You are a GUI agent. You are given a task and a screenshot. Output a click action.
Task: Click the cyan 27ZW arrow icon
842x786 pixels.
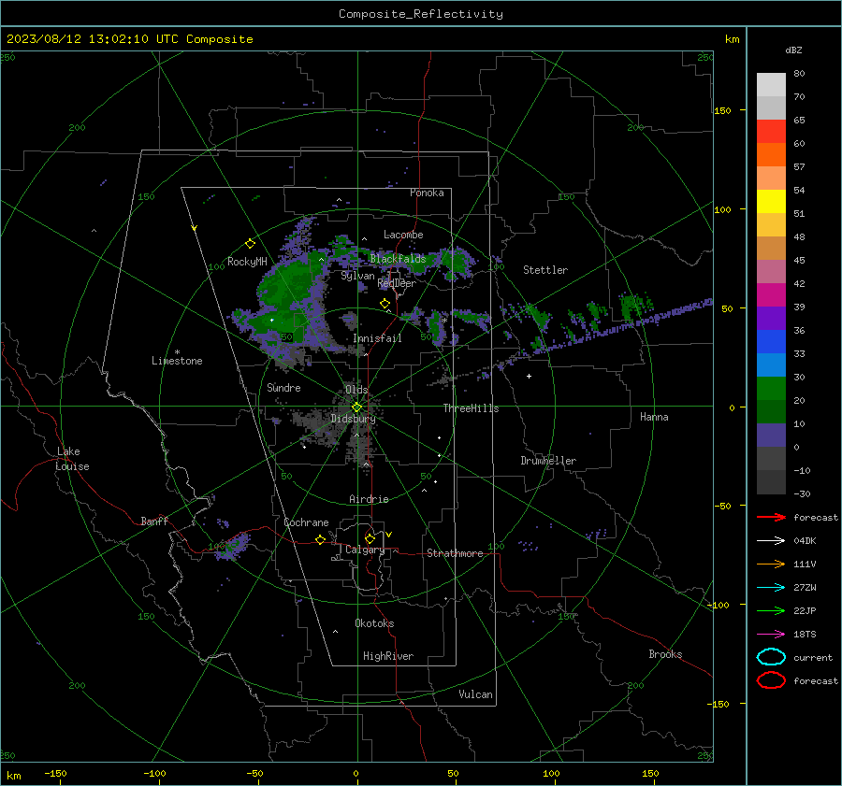(x=771, y=588)
